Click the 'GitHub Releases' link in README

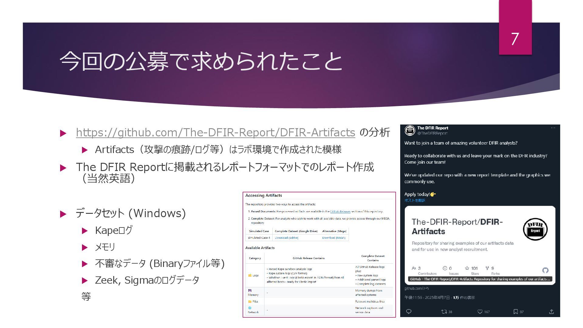point(340,211)
